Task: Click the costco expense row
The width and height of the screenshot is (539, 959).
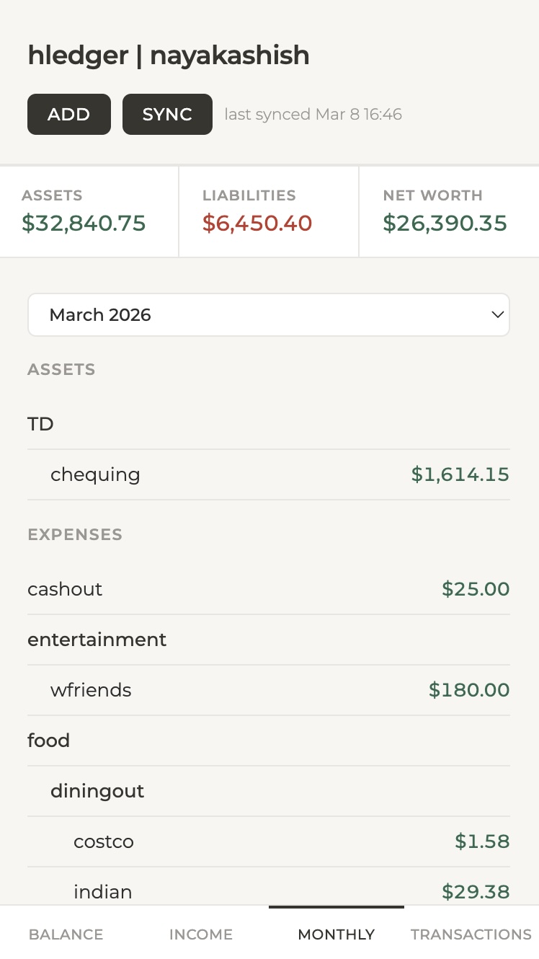Action: [x=268, y=841]
